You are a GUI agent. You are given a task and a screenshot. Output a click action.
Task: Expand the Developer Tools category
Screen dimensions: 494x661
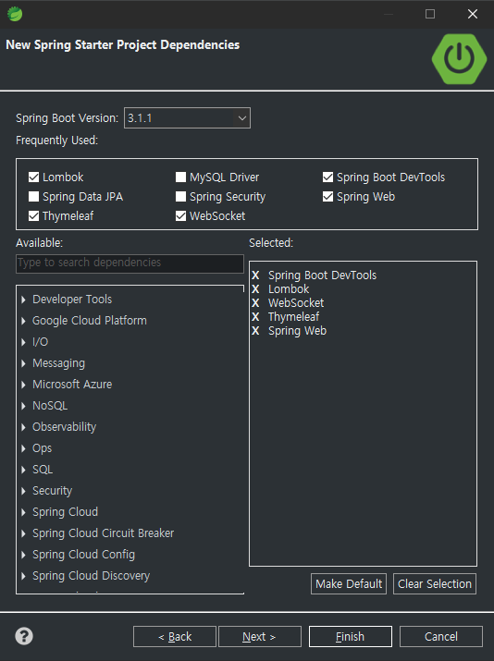point(24,300)
